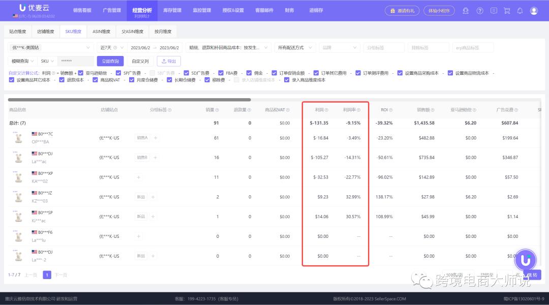Add a tag via plus in B0***7C row
The height and width of the screenshot is (305, 549).
pos(156,138)
